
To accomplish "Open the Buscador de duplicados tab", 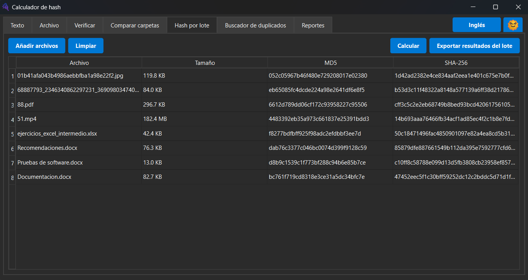I will point(255,25).
